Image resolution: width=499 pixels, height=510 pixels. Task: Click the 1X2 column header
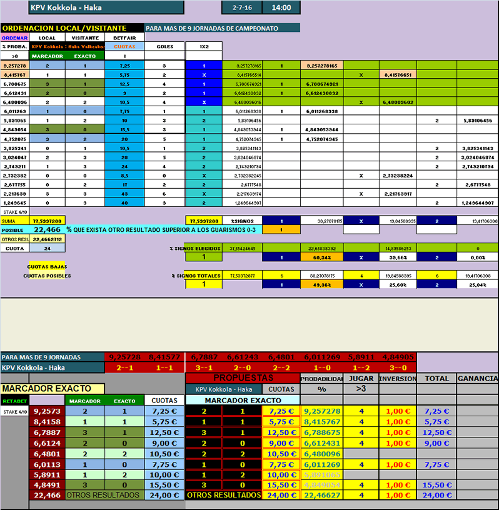[x=204, y=46]
